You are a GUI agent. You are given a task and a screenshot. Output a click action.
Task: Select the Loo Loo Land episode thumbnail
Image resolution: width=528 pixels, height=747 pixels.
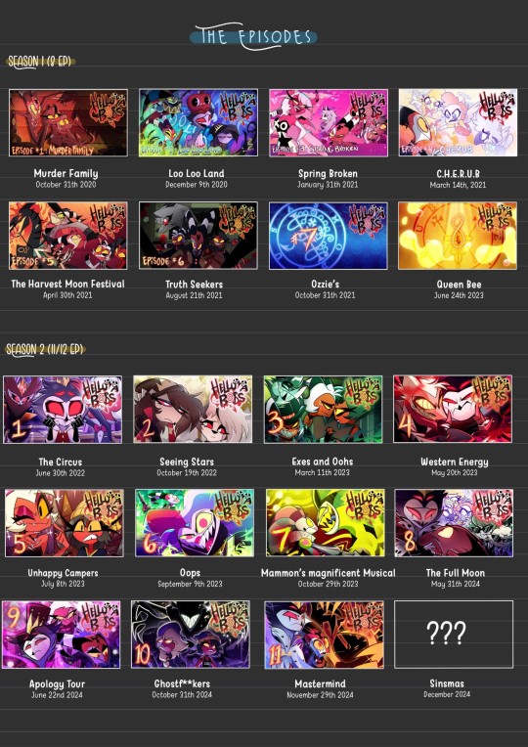198,122
